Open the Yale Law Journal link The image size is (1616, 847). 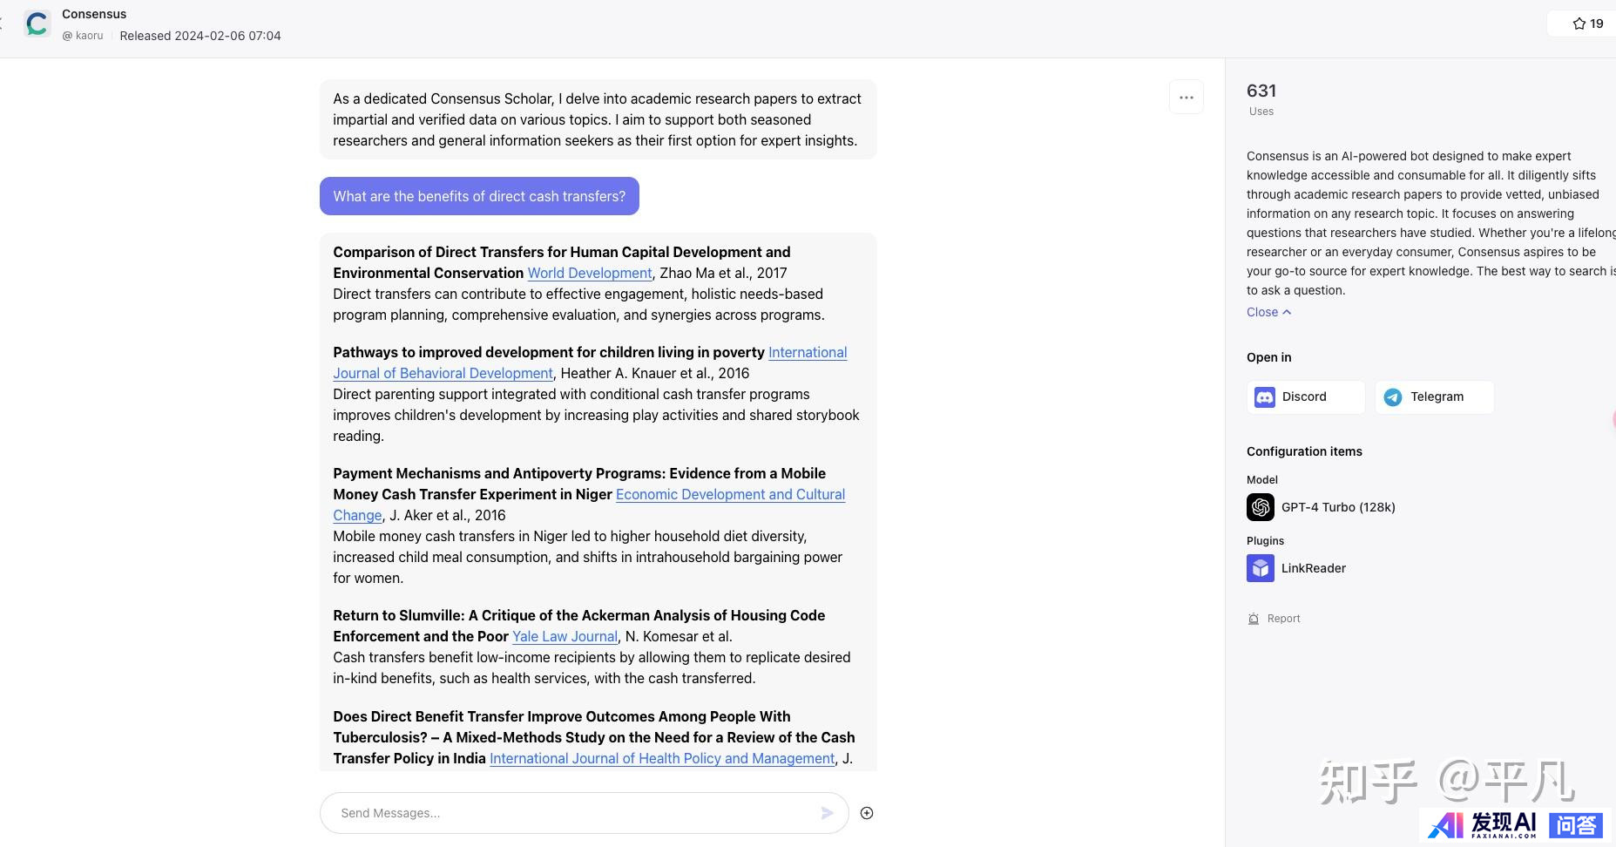click(565, 636)
